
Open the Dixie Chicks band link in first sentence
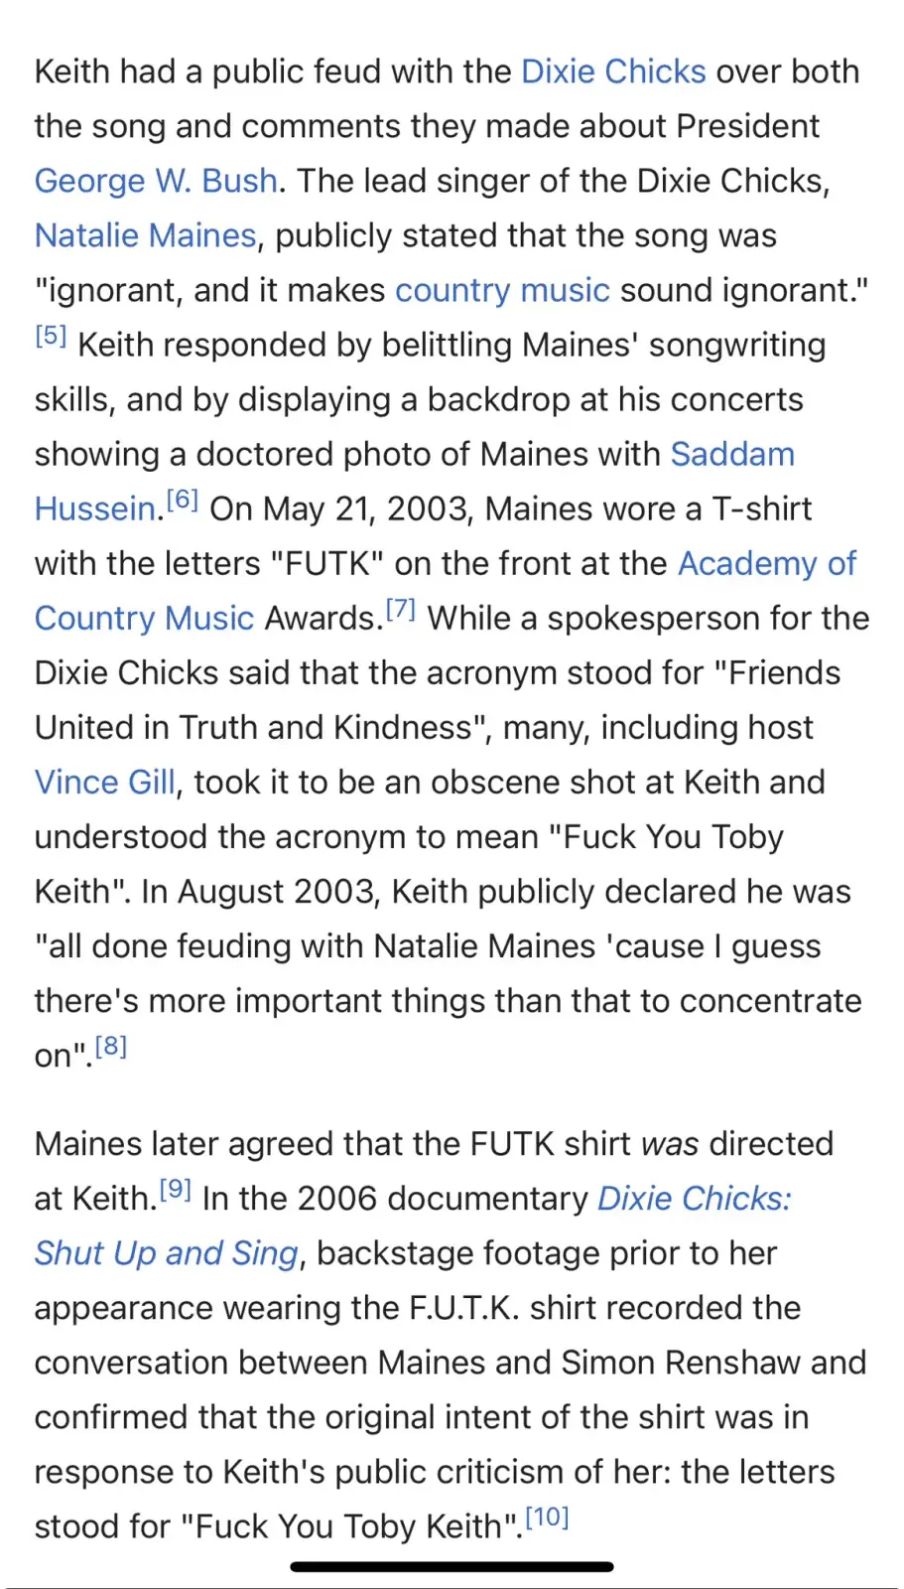click(613, 72)
